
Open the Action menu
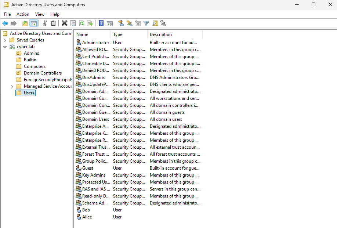pos(23,14)
